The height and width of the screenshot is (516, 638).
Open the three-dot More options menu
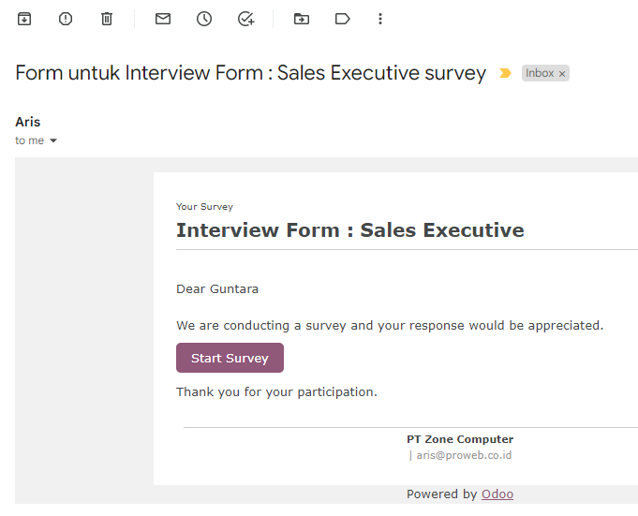pos(380,19)
